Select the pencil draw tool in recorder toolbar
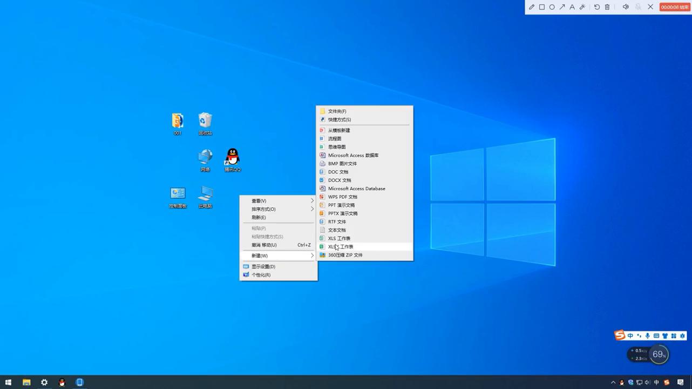 (x=532, y=7)
